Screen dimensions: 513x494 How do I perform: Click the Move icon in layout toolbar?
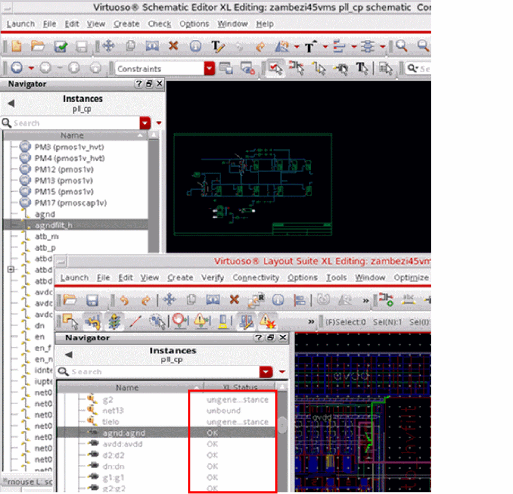169,300
